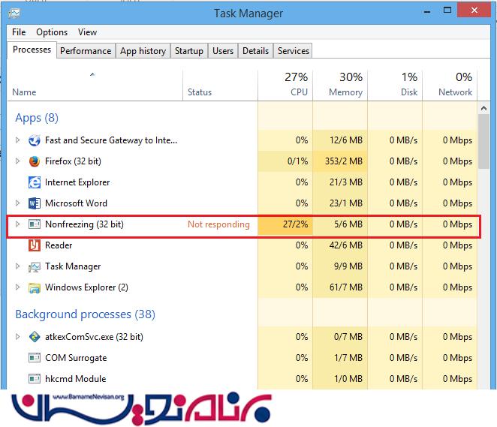This screenshot has height=427, width=497.
Task: Click the Nonfreezing process icon
Action: click(34, 224)
